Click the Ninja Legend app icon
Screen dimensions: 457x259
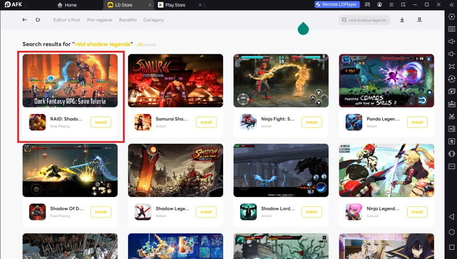pyautogui.click(x=354, y=212)
